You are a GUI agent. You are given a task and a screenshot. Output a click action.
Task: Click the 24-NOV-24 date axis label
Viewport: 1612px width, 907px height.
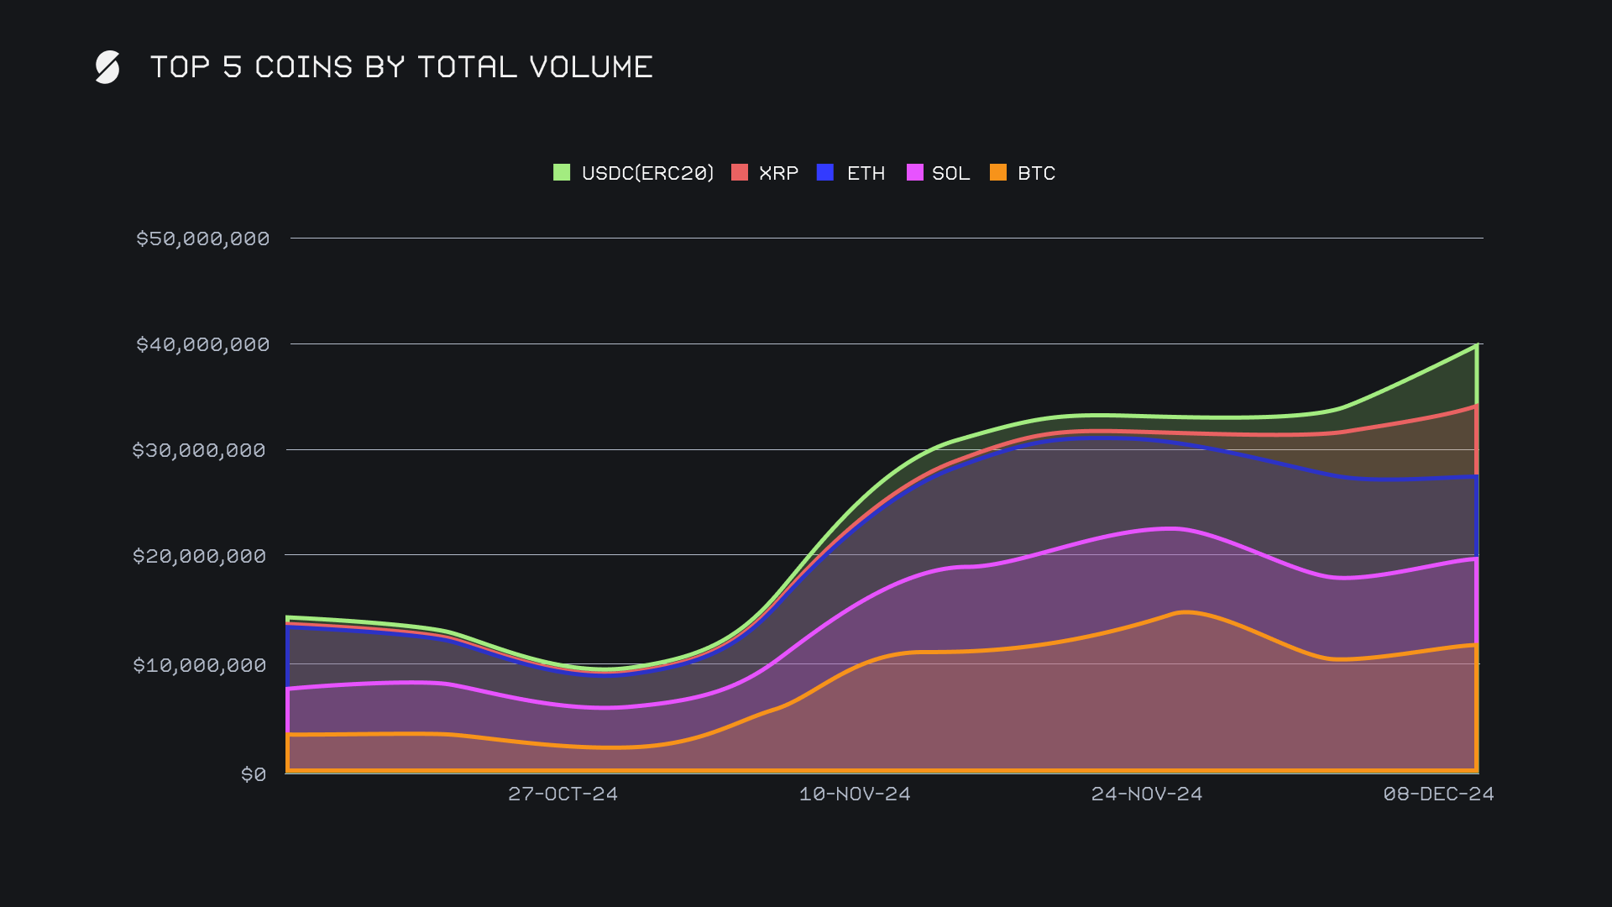(x=1147, y=794)
